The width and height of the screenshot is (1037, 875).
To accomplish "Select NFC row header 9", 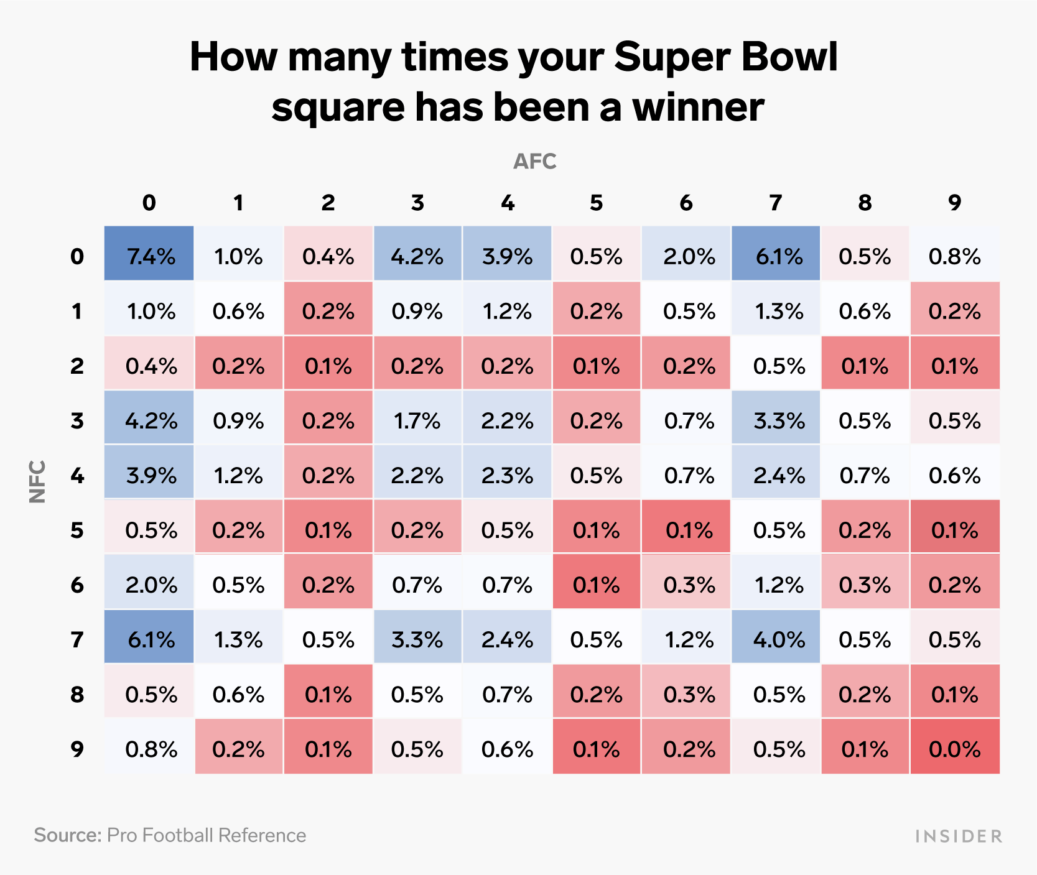I will pos(77,749).
